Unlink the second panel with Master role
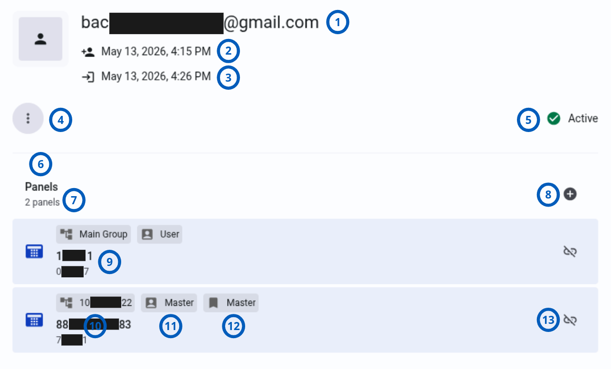The width and height of the screenshot is (611, 369). click(570, 320)
